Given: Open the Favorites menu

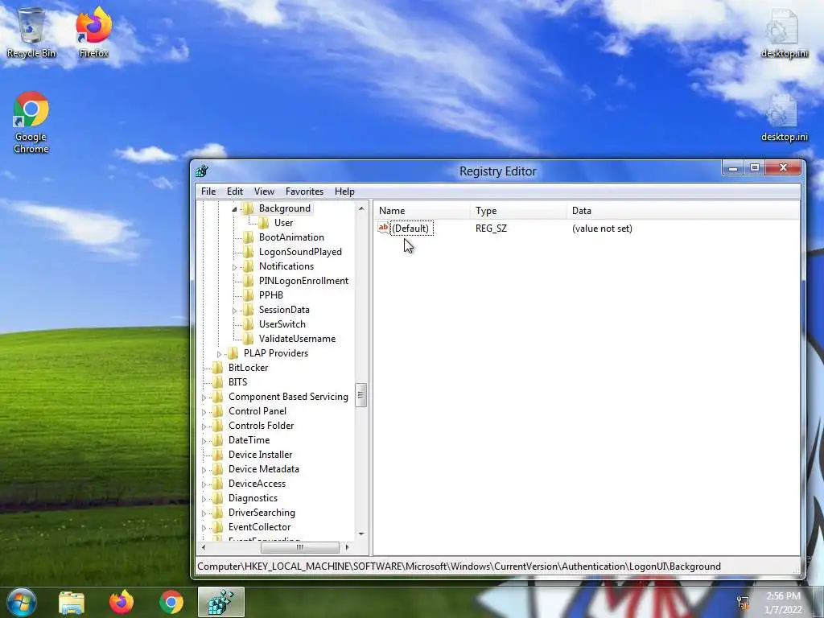Looking at the screenshot, I should tap(304, 192).
